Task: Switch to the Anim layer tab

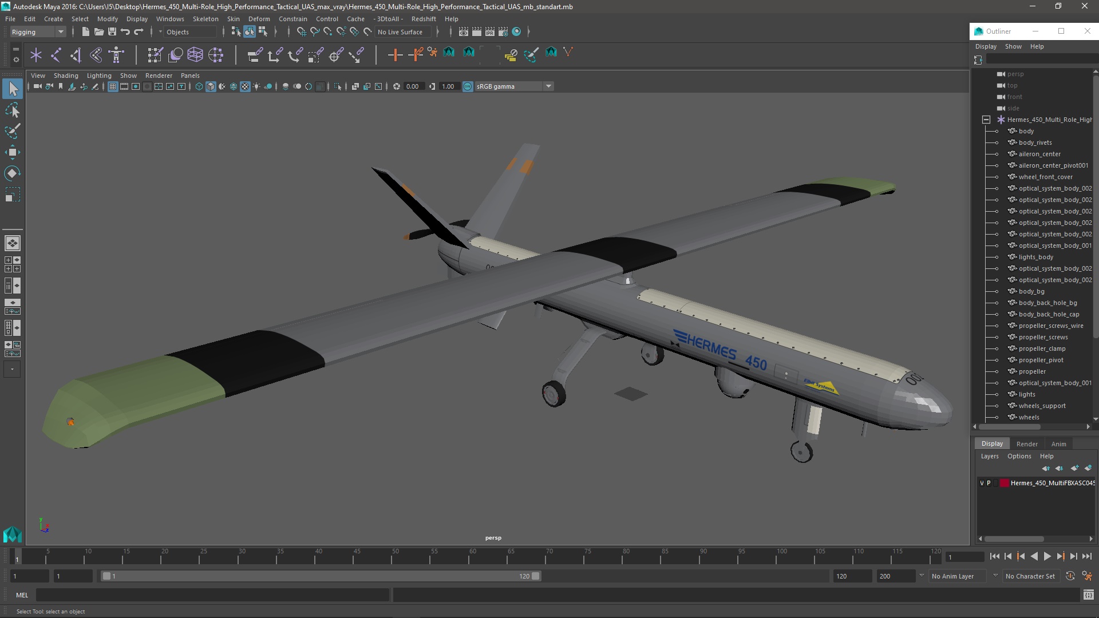Action: [x=1058, y=443]
